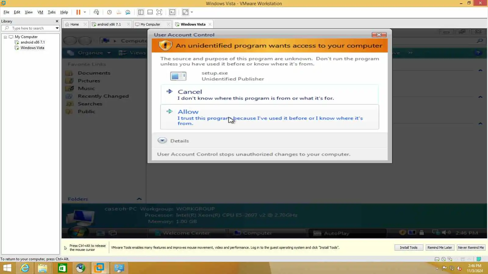
Task: Open Windows Store from host taskbar
Action: point(62,268)
